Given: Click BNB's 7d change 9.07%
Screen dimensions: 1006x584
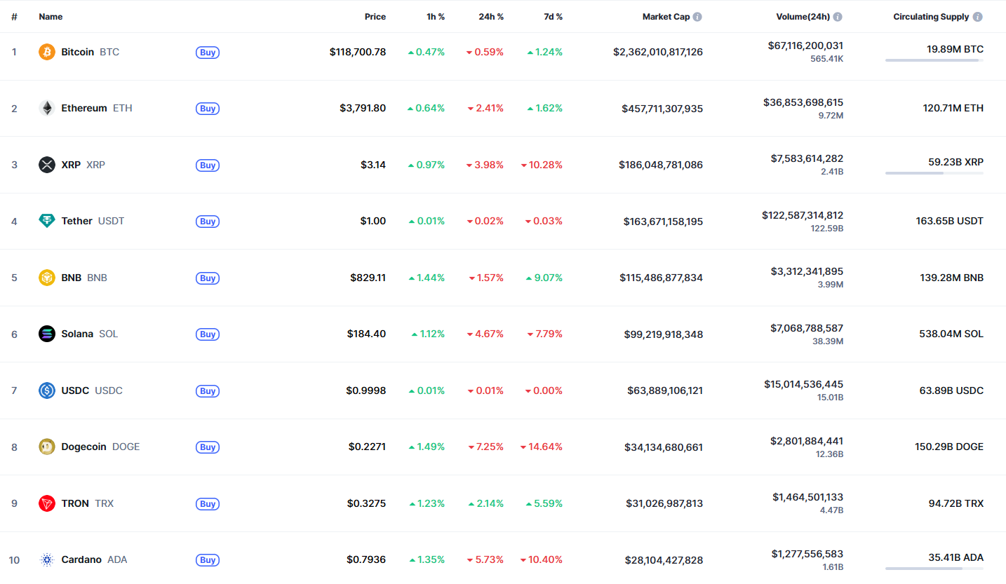Looking at the screenshot, I should [x=544, y=278].
